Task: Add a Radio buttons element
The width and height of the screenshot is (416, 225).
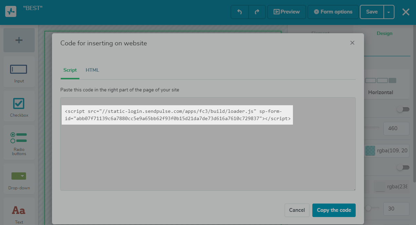Action: point(19,142)
